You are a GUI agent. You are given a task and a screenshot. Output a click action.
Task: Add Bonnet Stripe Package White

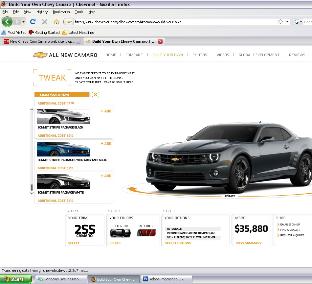[x=106, y=176]
